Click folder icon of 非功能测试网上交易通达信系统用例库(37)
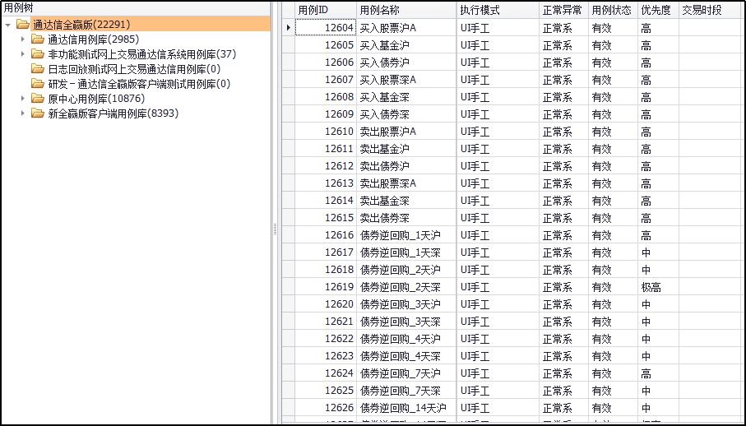The image size is (746, 426). click(x=38, y=53)
